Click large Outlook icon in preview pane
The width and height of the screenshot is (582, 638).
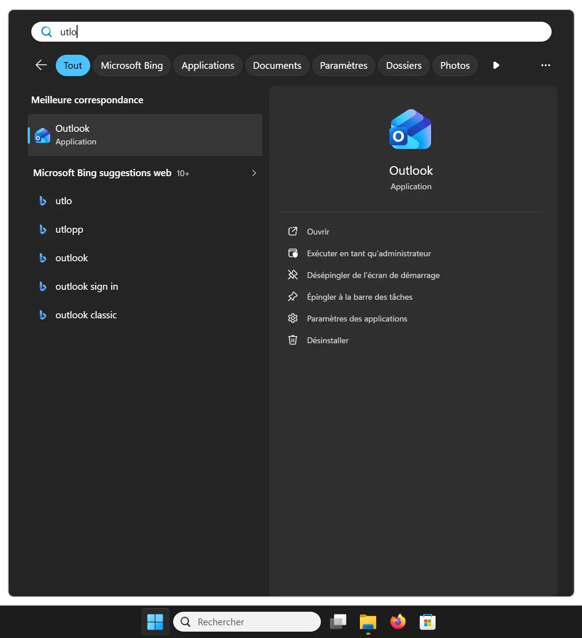(x=411, y=129)
